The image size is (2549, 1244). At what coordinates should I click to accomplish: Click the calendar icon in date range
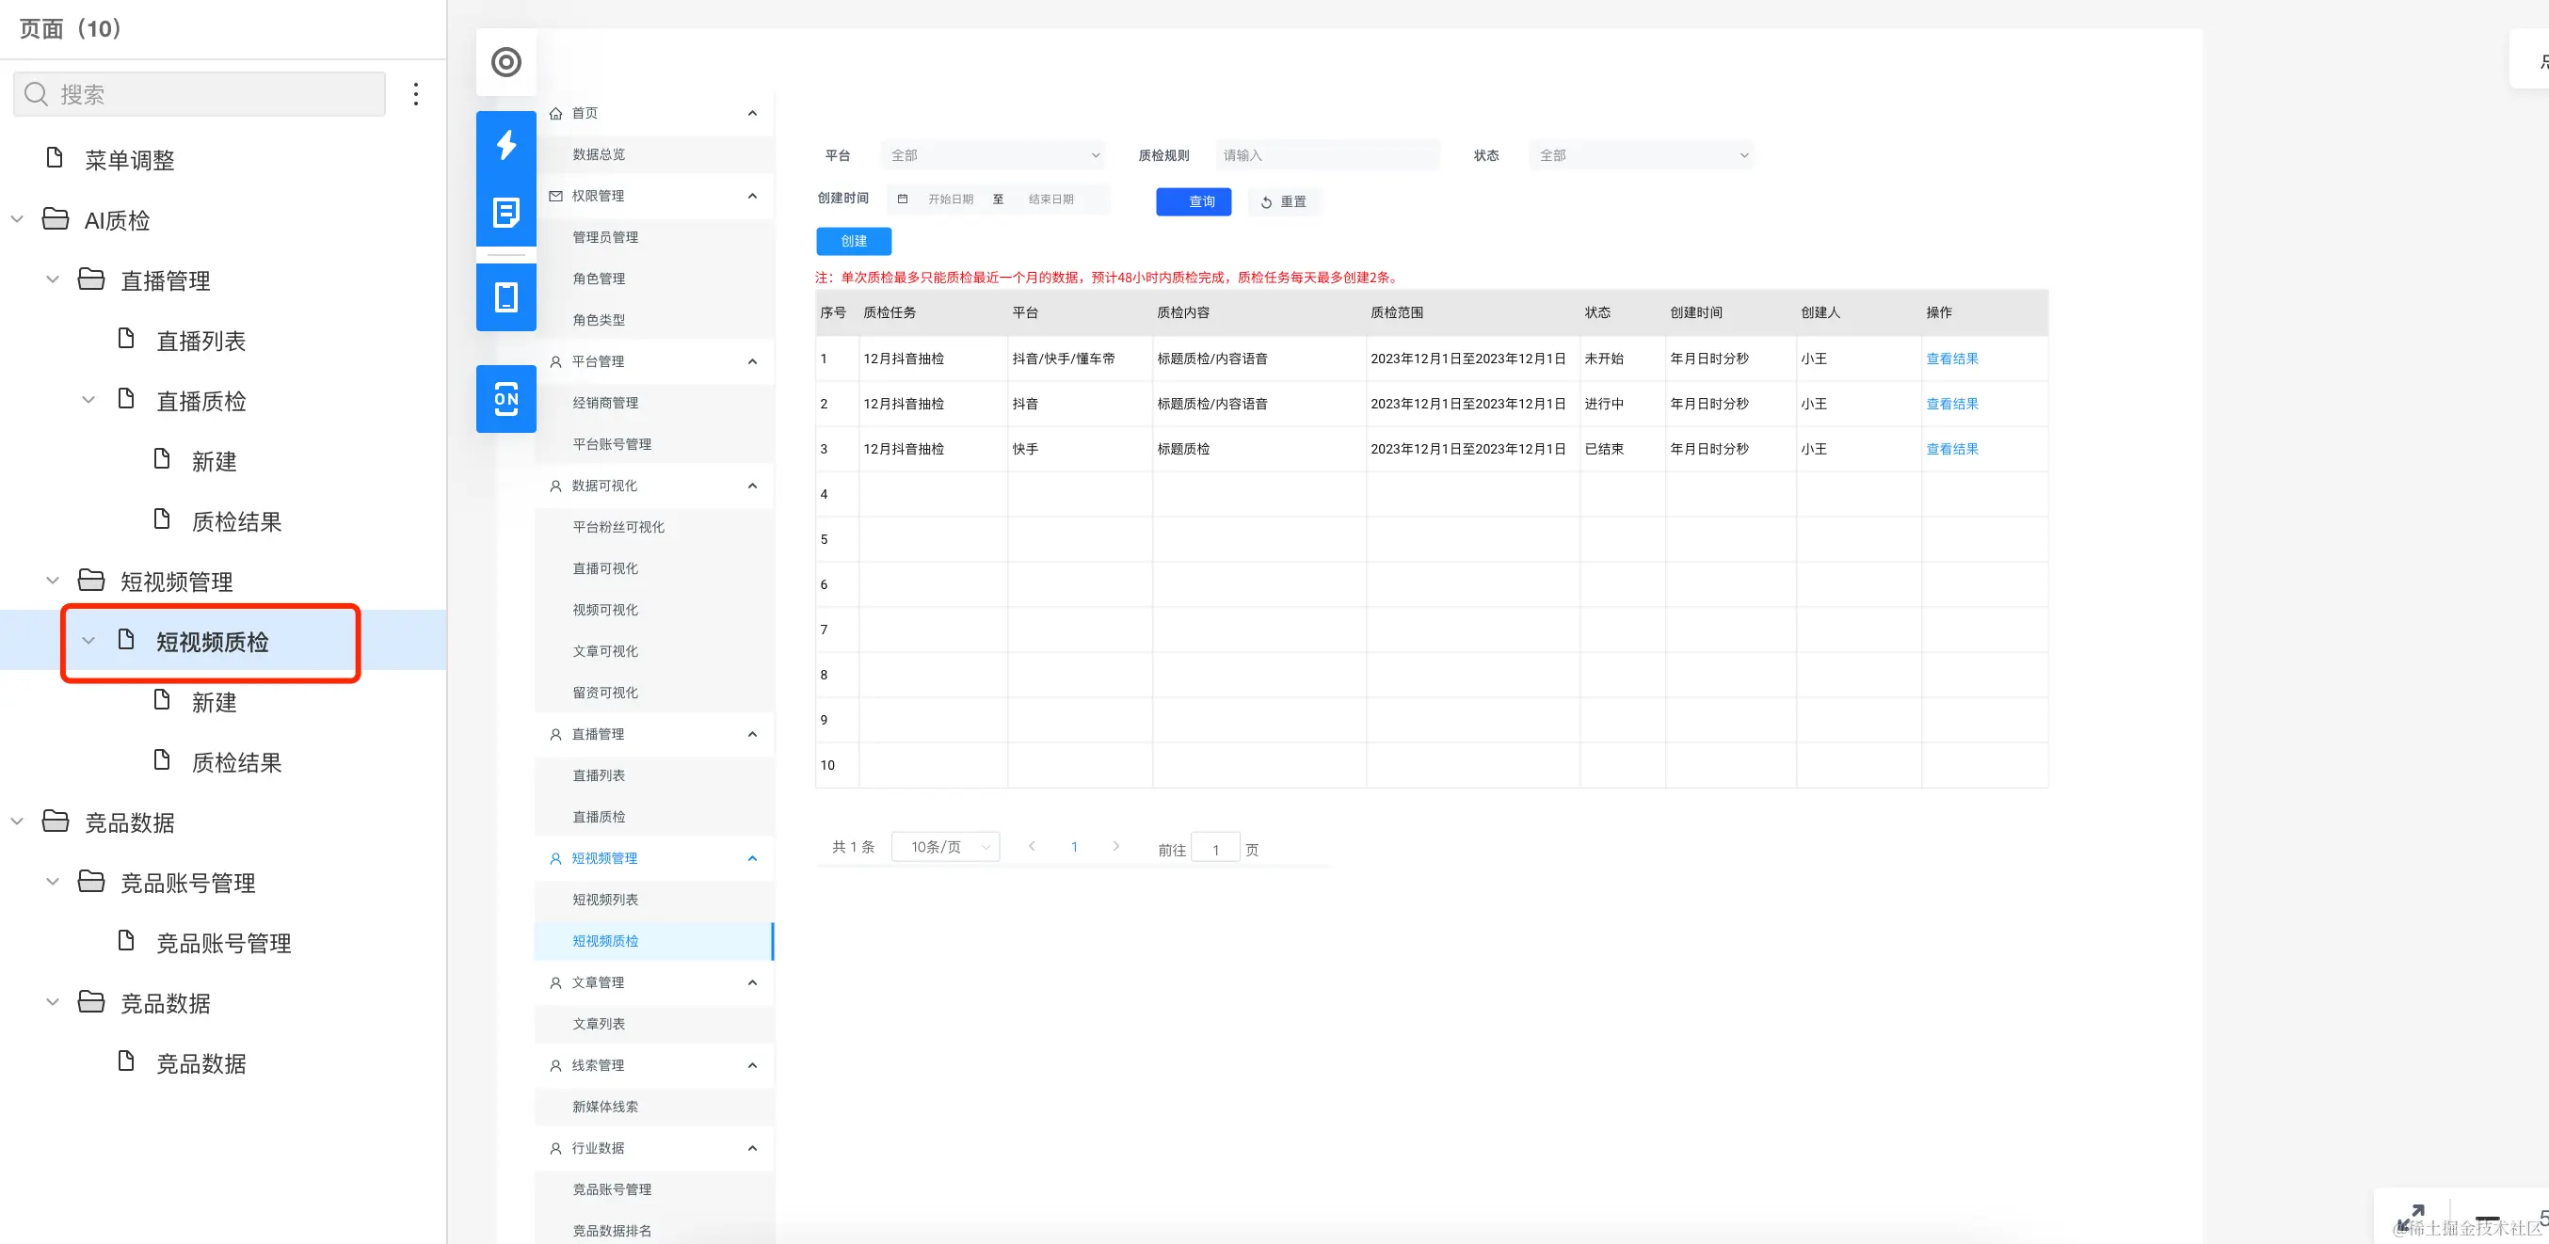pos(903,199)
